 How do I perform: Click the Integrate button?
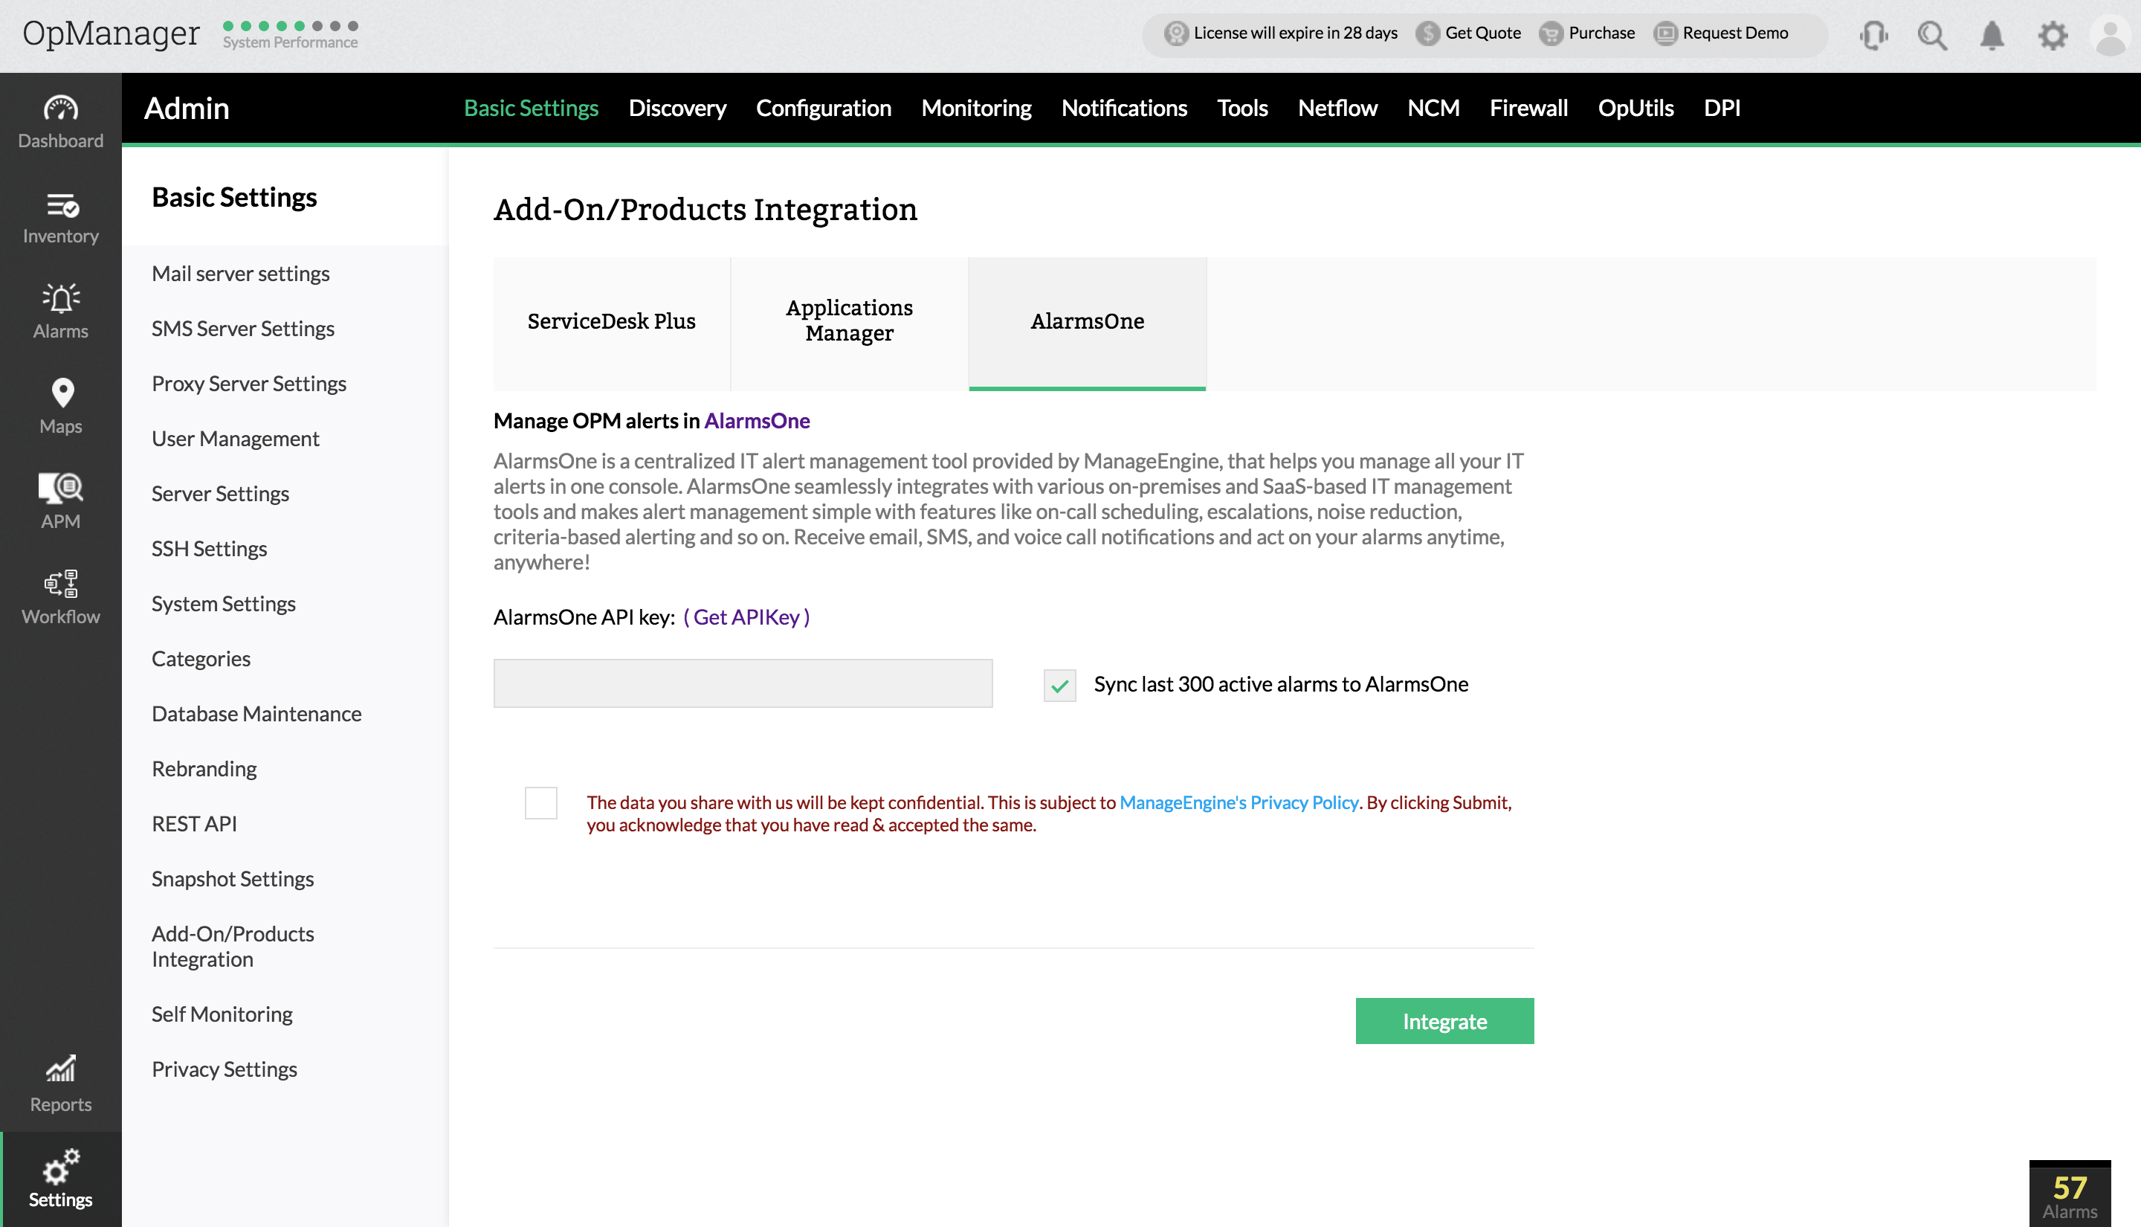(x=1444, y=1020)
